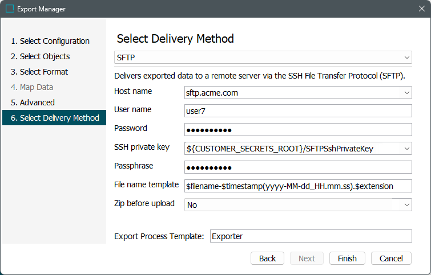The width and height of the screenshot is (431, 275).
Task: Click the Export Manager title bar icon
Action: 9,9
